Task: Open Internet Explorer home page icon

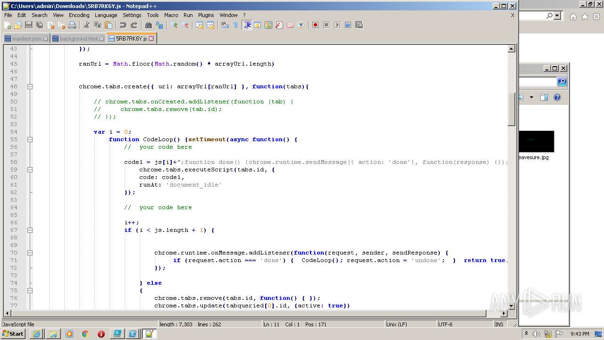Action: 573,17
